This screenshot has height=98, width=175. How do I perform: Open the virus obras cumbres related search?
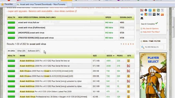(x=65, y=11)
